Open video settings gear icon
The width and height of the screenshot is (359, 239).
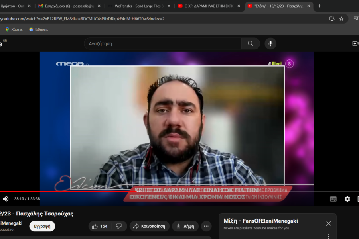(x=347, y=199)
